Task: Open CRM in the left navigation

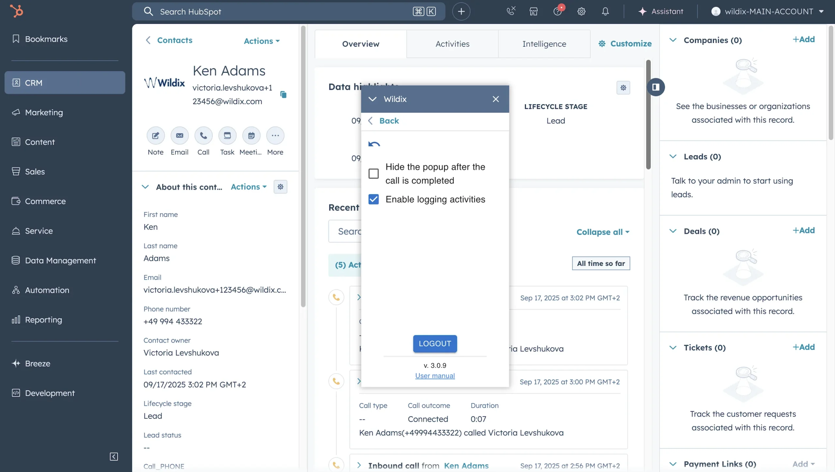Action: click(65, 83)
